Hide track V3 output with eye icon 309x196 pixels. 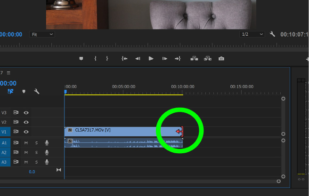tap(26, 113)
